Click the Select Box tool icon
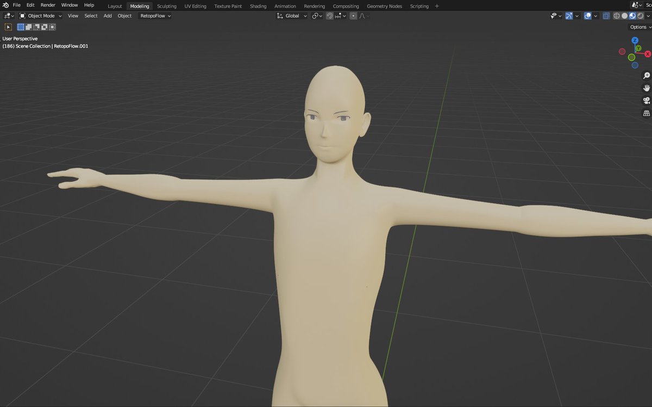The width and height of the screenshot is (652, 407). (8, 27)
